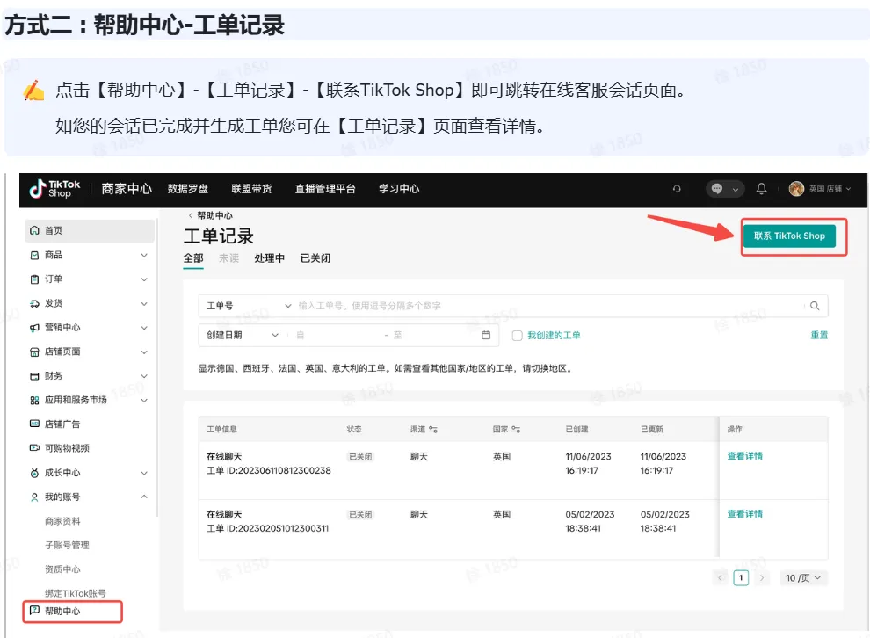The height and width of the screenshot is (638, 870).
Task: Open 绑定TikTok账号 in sidebar
Action: [76, 593]
